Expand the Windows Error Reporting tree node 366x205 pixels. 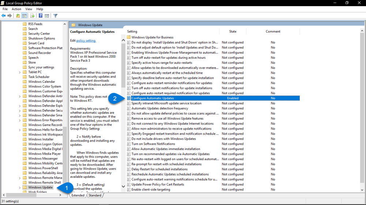(20, 120)
